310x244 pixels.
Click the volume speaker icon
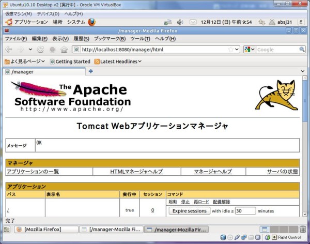tap(180, 22)
